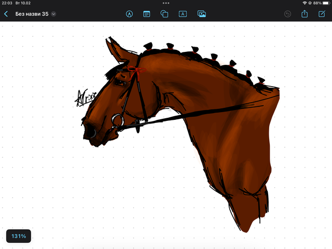Tap the board name "Без назви 35"
Image resolution: width=332 pixels, height=249 pixels.
[x=32, y=14]
